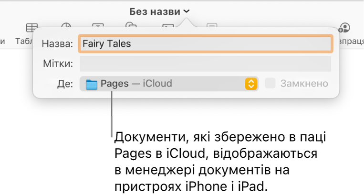This screenshot has width=364, height=196.
Task: Click the Table toolbar icon
Action: 32,28
